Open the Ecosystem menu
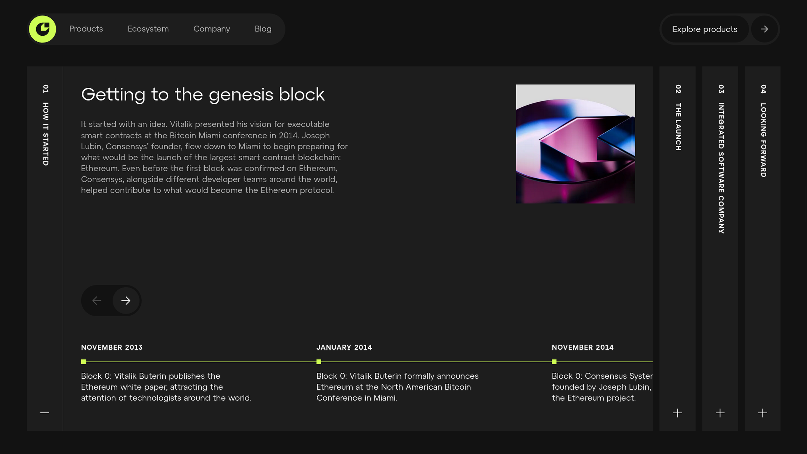 coord(148,29)
